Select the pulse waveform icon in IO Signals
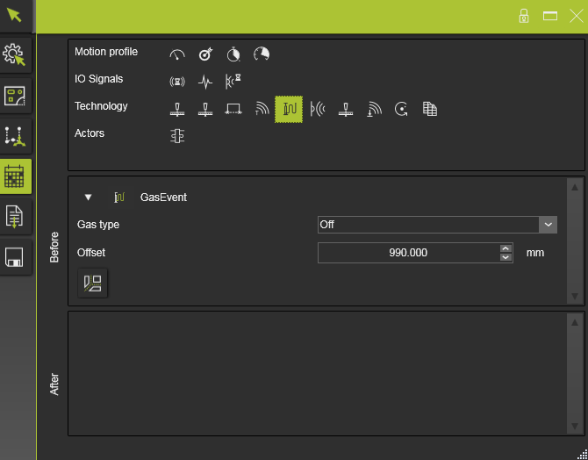 point(205,82)
